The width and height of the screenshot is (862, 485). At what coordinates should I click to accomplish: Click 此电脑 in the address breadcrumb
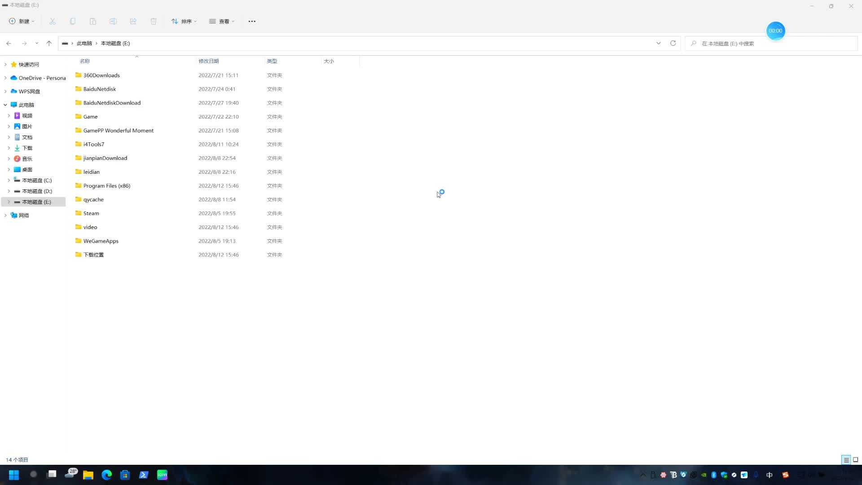click(x=84, y=43)
